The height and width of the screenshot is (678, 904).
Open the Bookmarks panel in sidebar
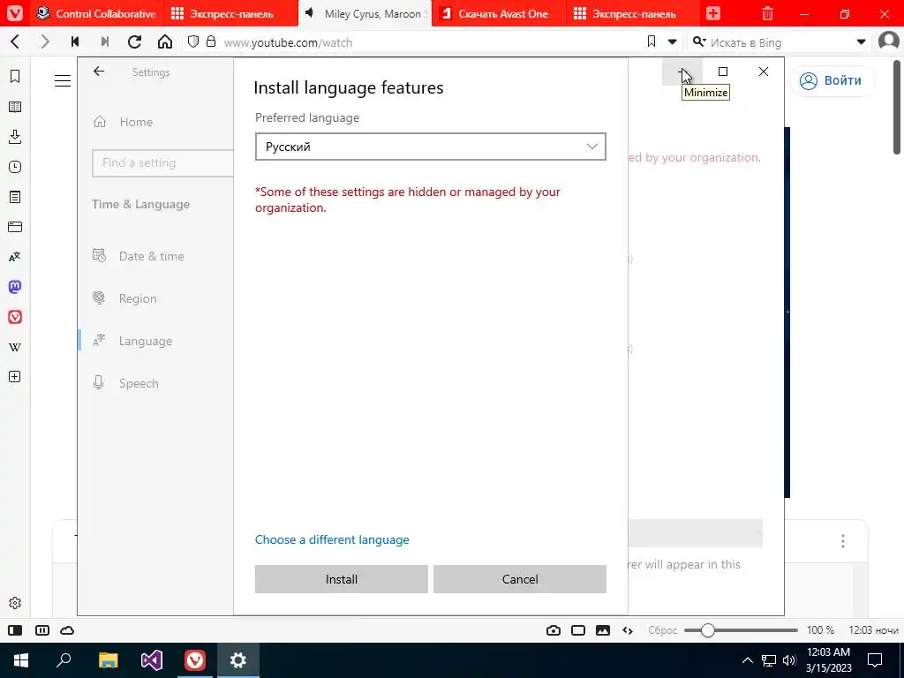[15, 76]
